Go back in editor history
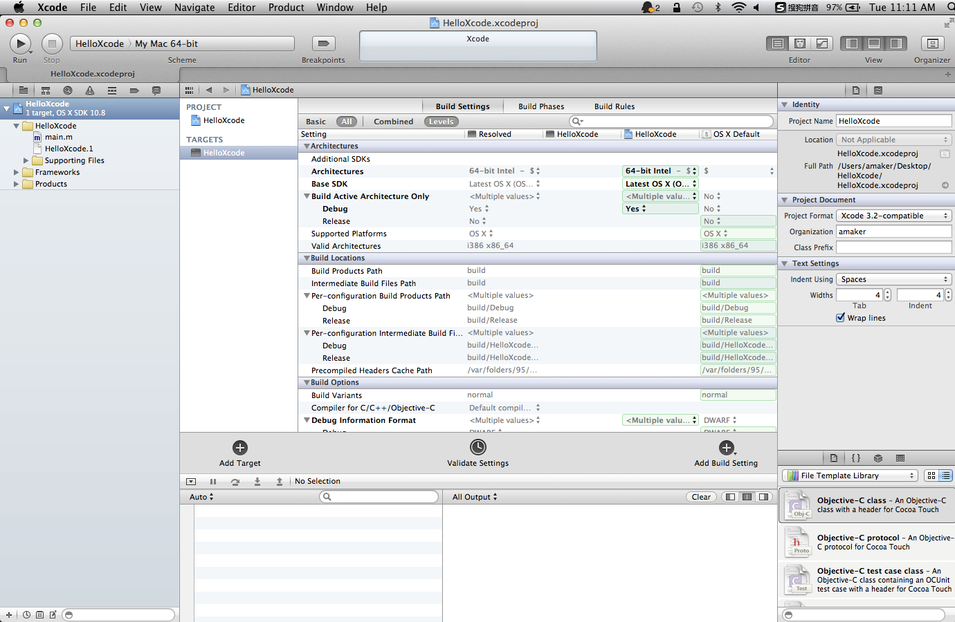The image size is (955, 622). coord(208,90)
